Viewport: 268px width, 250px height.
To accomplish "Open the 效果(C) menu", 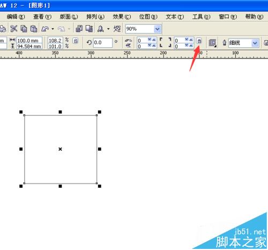I will [x=122, y=17].
